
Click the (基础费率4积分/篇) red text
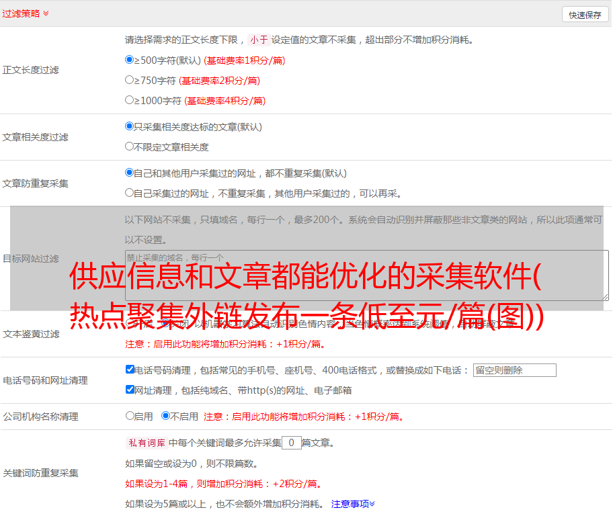(224, 101)
